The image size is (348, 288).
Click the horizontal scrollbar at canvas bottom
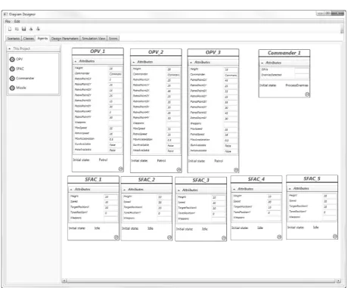(201, 280)
